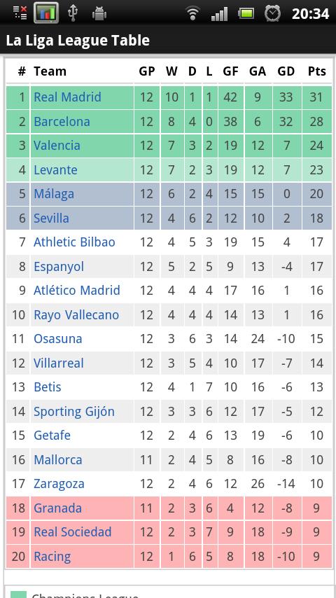The image size is (336, 598).
Task: Open the Athletic Bilbao team page
Action: [74, 242]
